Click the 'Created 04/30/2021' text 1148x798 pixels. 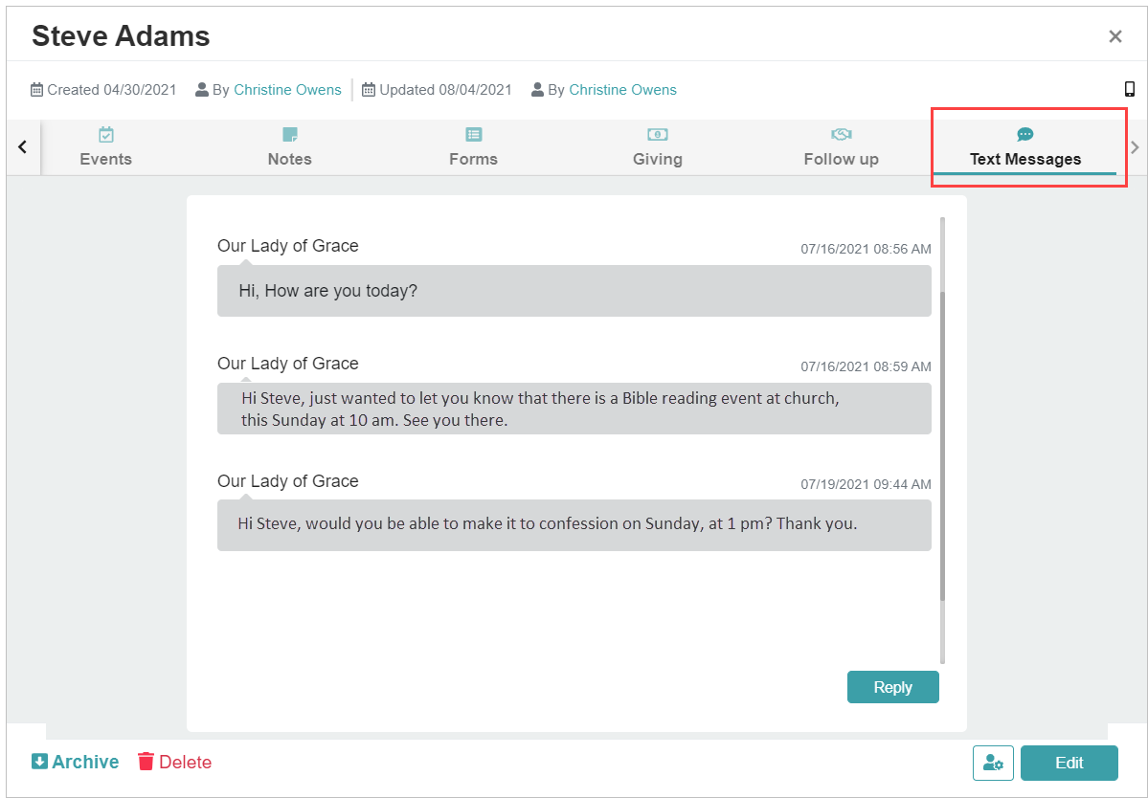click(112, 90)
